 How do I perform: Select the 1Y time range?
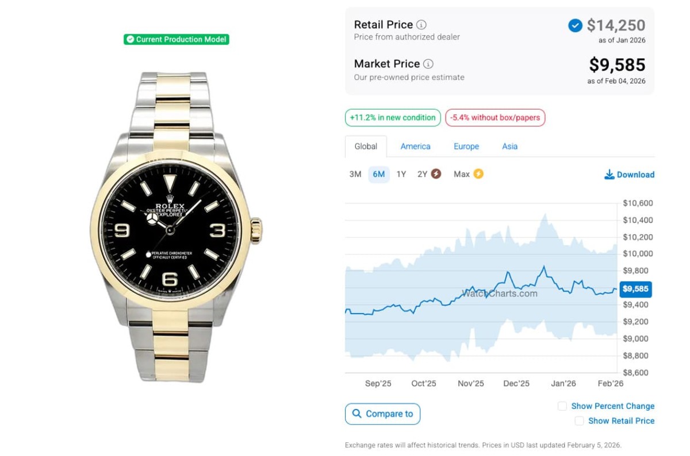pos(401,174)
